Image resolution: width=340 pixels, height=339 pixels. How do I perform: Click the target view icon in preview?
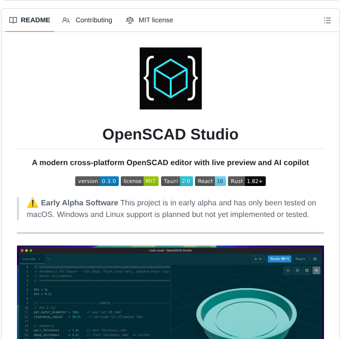point(288,270)
